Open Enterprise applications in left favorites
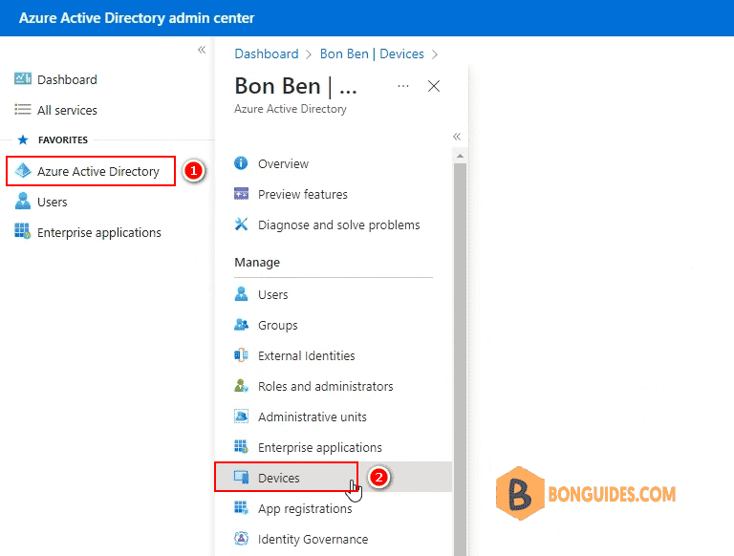This screenshot has height=556, width=734. [x=98, y=232]
